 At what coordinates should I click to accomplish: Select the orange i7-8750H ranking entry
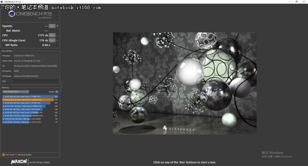tap(30, 100)
